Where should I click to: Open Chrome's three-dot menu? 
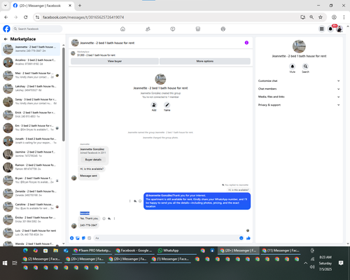[344, 17]
